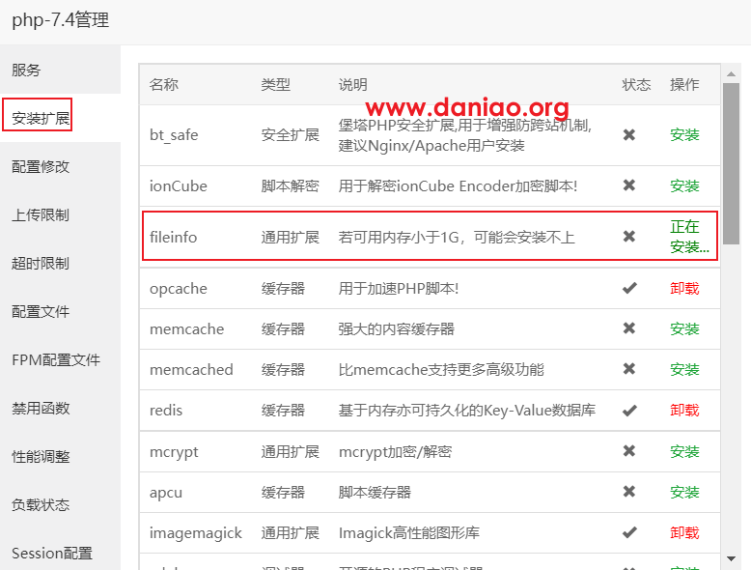
Task: Install the mcrypt extension
Action: [x=684, y=451]
